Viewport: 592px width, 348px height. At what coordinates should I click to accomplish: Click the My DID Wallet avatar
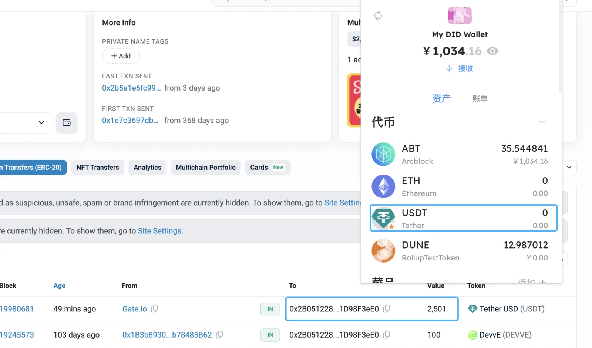coord(460,16)
